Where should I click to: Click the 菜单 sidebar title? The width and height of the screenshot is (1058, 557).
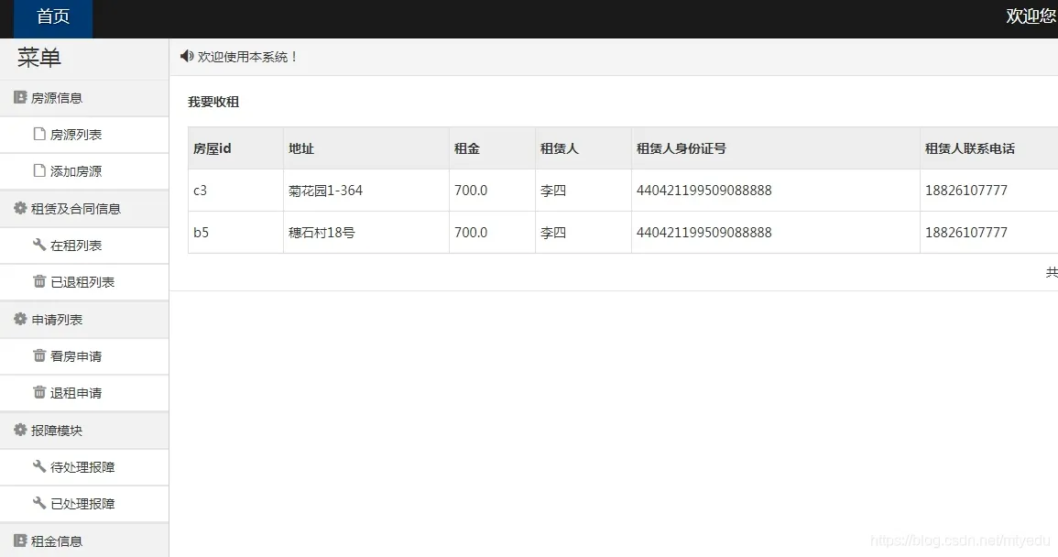(x=39, y=58)
